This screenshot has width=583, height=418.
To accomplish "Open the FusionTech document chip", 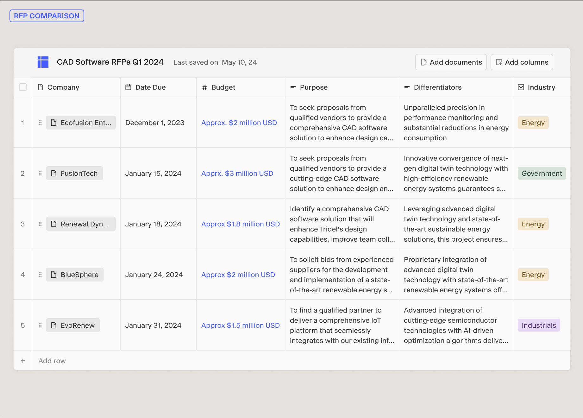I will [x=75, y=173].
